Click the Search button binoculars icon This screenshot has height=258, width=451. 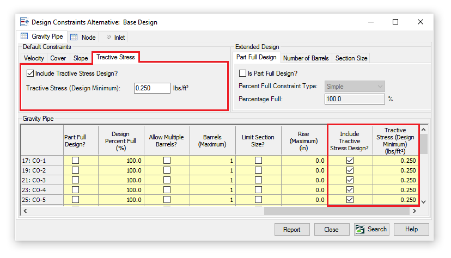[361, 229]
